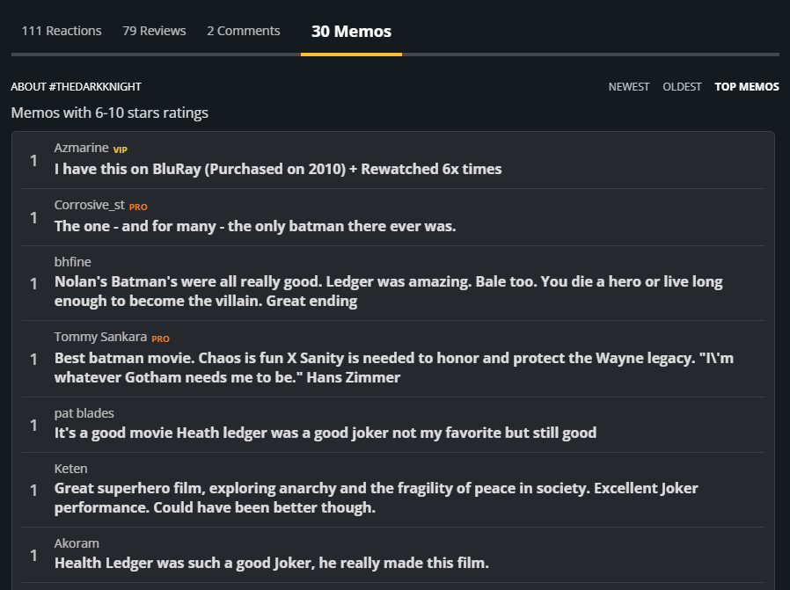Click the PRO badge next to Corrosive_st
Viewport: 790px width, 590px height.
click(x=138, y=207)
